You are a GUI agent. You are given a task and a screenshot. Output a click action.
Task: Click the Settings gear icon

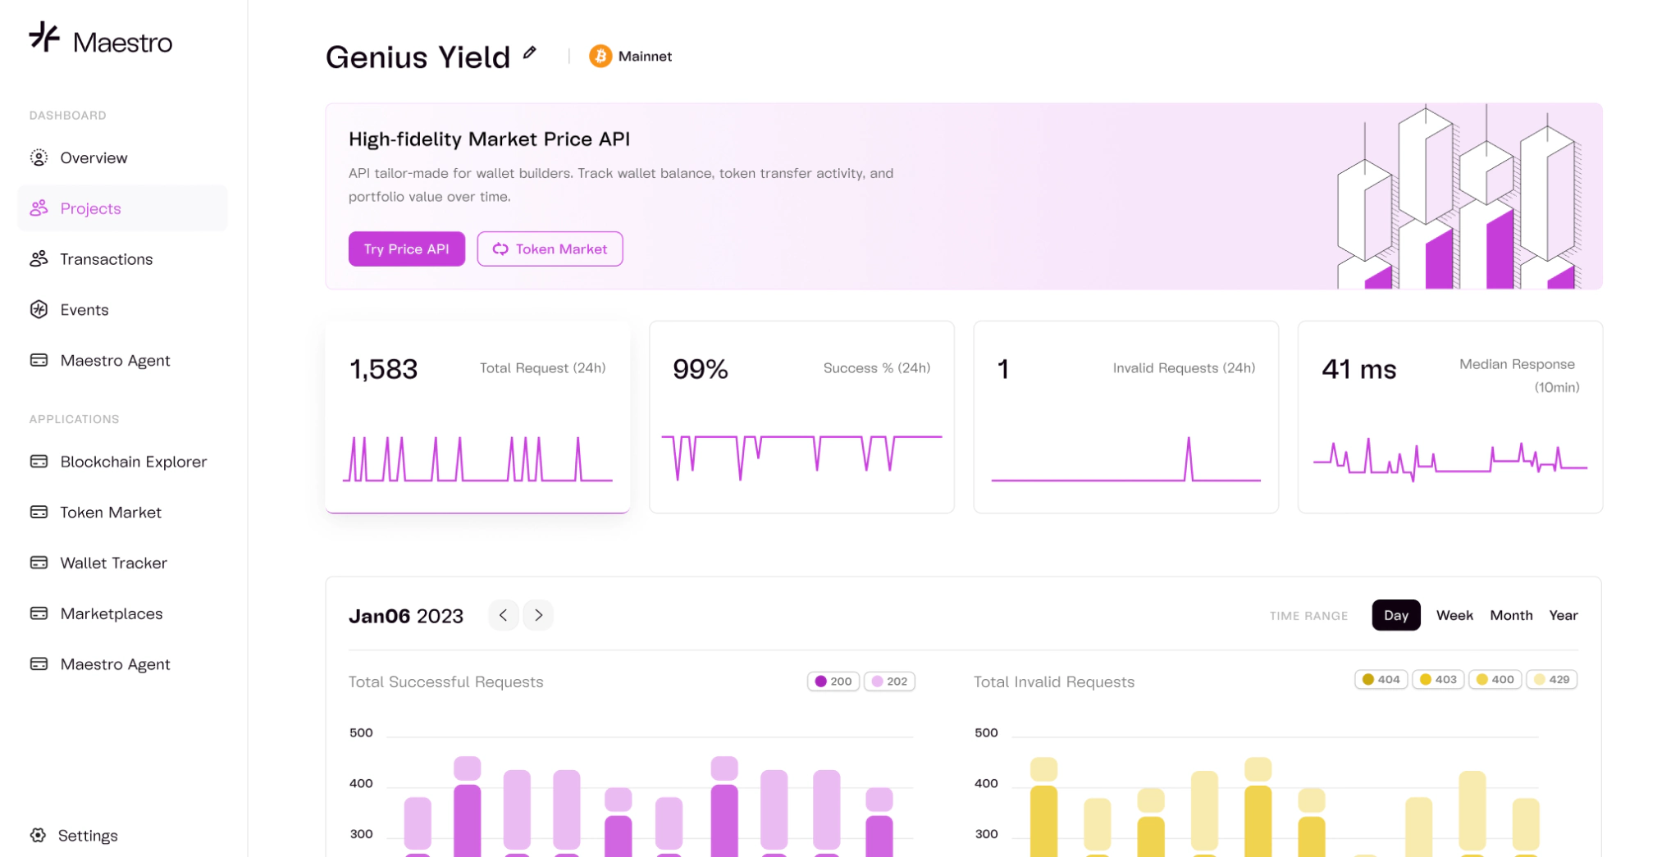coord(38,835)
